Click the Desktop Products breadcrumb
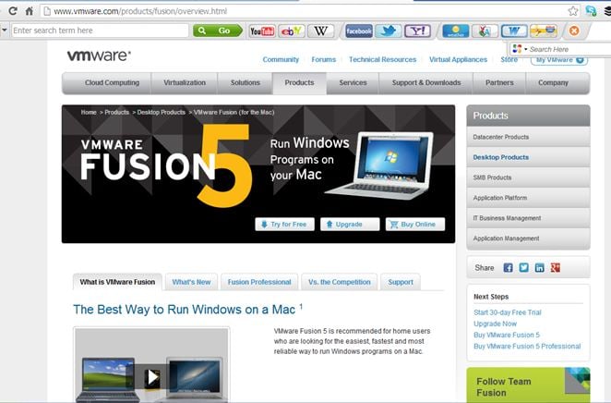Screen dimensions: 611x403 (161, 113)
